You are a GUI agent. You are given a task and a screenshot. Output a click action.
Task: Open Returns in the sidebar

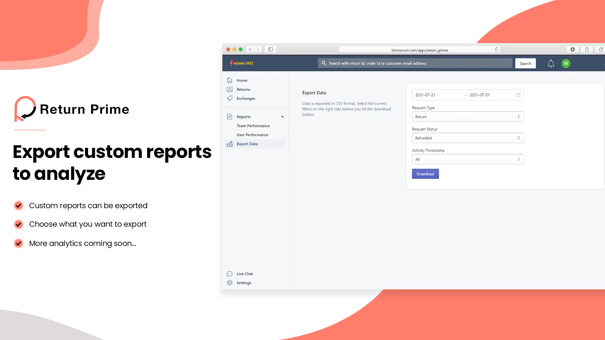coord(243,90)
